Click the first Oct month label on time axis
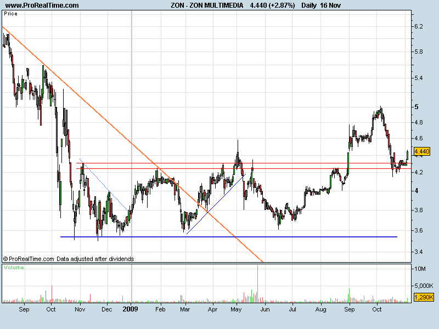Viewport: 439px width, 329px height. [51, 309]
